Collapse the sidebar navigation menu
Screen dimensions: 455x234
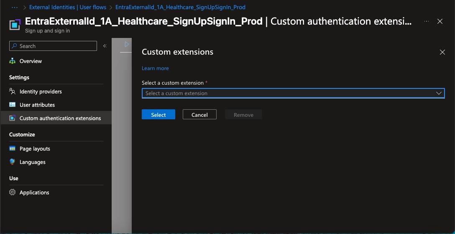(x=105, y=46)
